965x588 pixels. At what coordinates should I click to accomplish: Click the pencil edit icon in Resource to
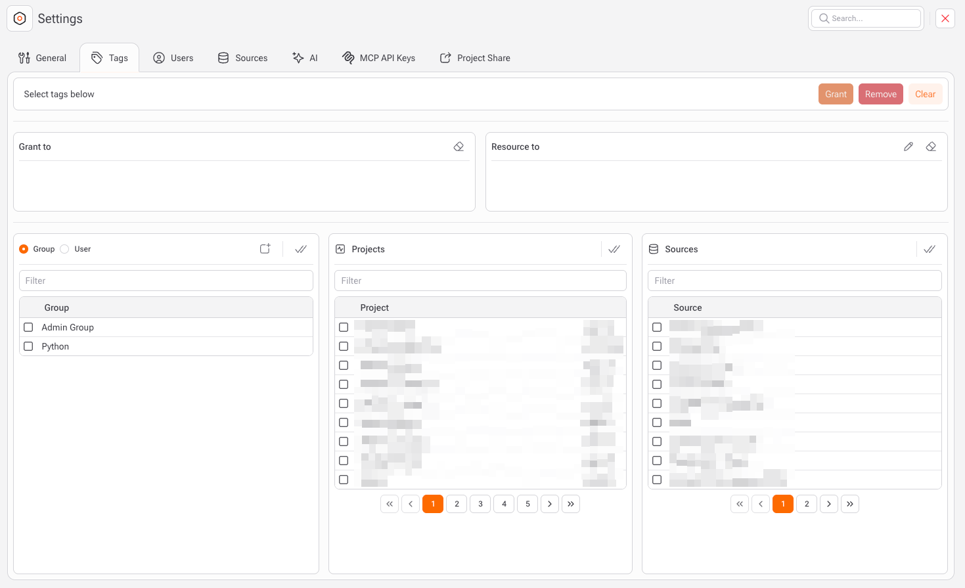point(909,147)
